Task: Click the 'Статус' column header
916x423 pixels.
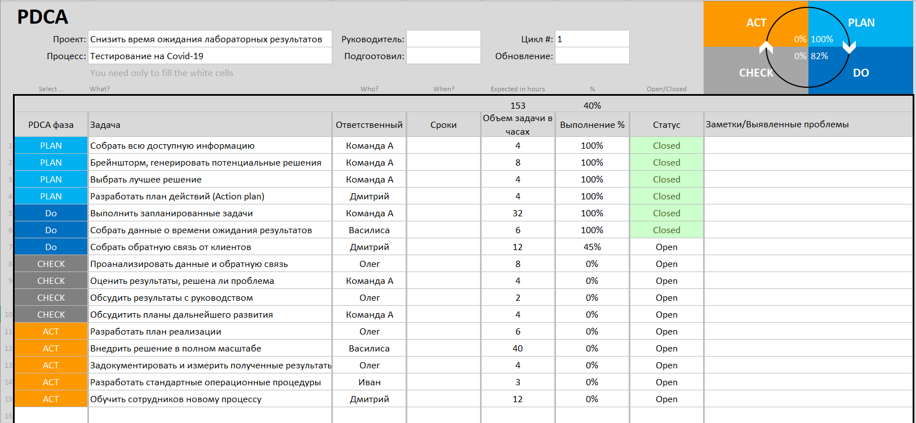Action: tap(666, 124)
